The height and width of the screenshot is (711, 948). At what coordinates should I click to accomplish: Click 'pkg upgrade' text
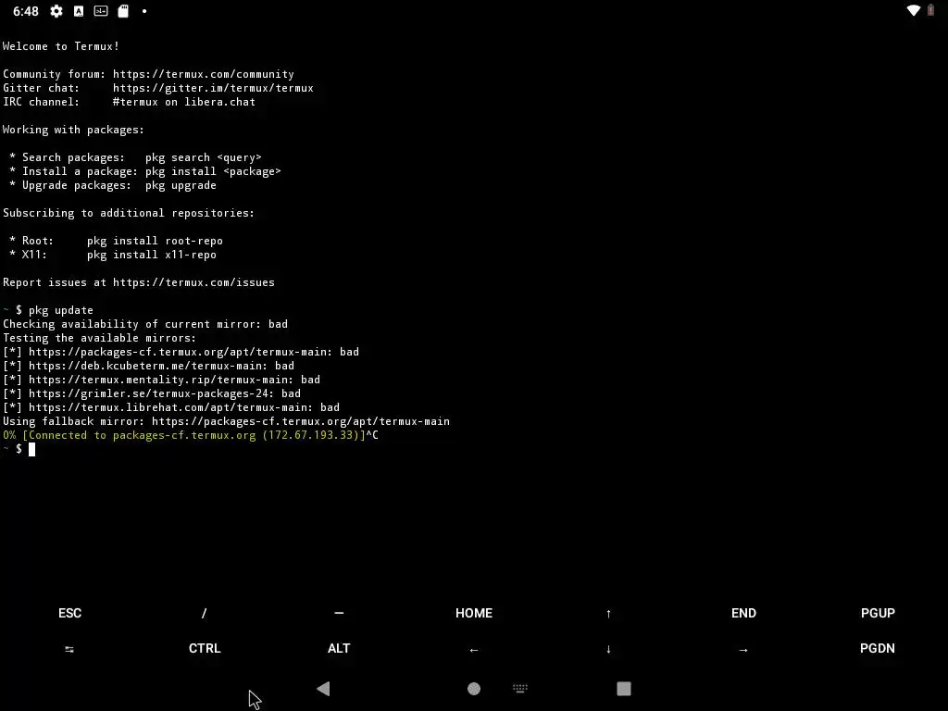(181, 185)
